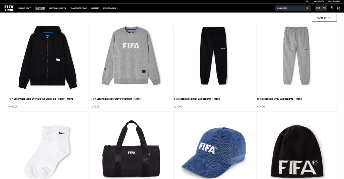Screen dimensions: 344x179
Task: Click in the search field containing essential
Action: (290, 8)
